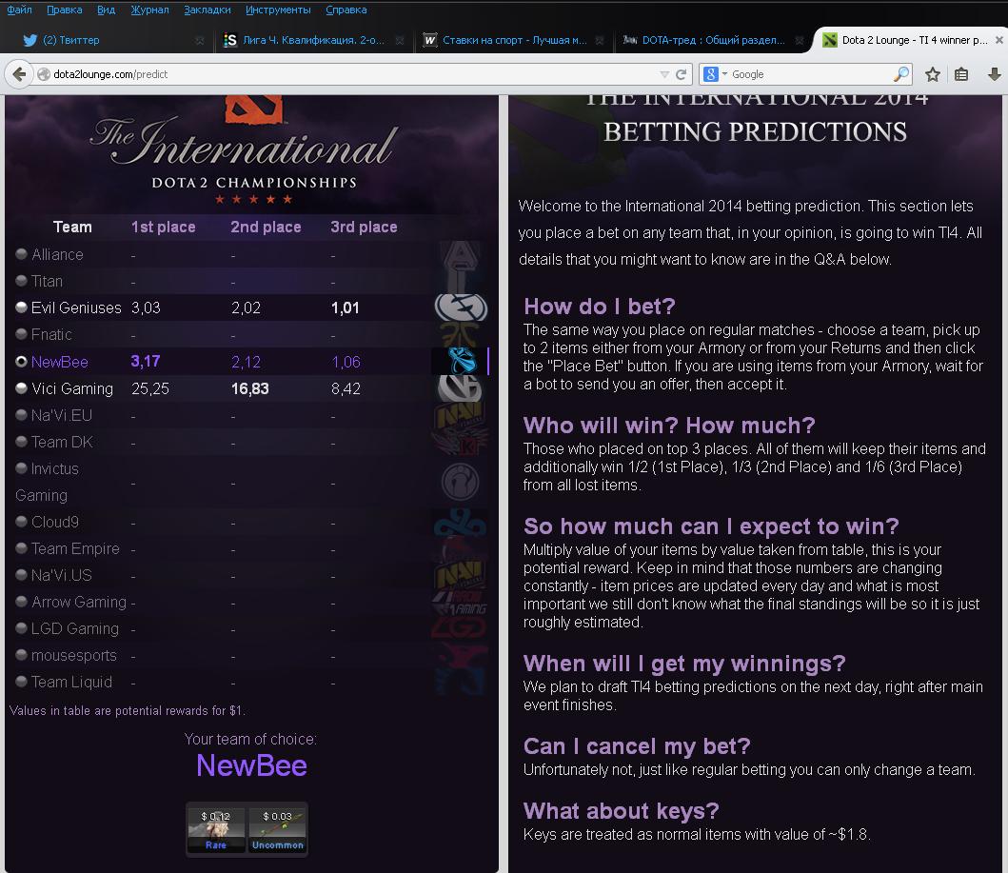
Task: Switch to Ставки на спорт tab
Action: click(514, 40)
